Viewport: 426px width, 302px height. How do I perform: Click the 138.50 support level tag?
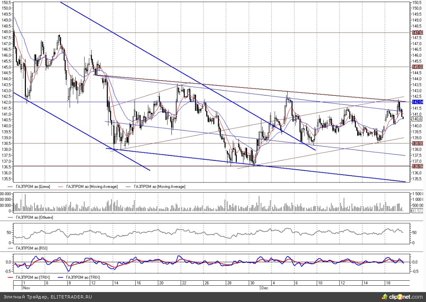click(418, 143)
